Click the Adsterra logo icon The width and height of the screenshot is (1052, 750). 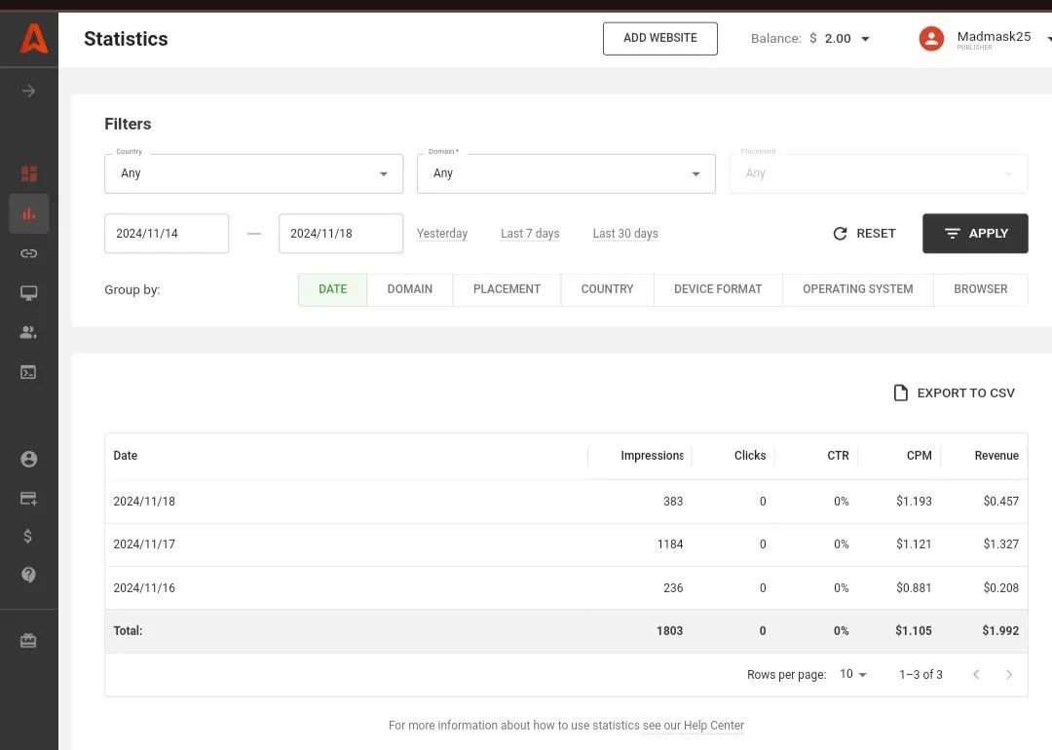tap(33, 39)
